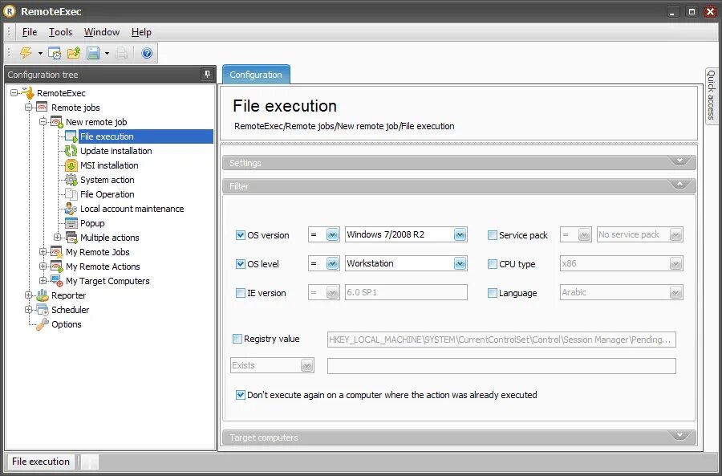The height and width of the screenshot is (476, 722).
Task: Click the Reporter tree icon
Action: 43,295
